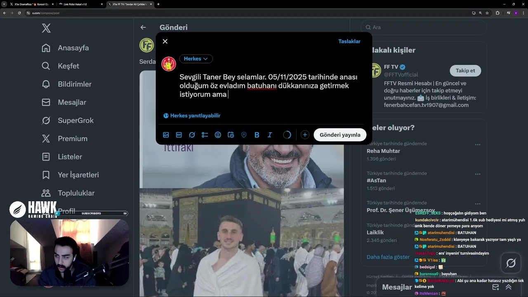Screen dimensions: 528x297
Task: Open Grok enhance in composer toolbar
Action: pyautogui.click(x=192, y=135)
